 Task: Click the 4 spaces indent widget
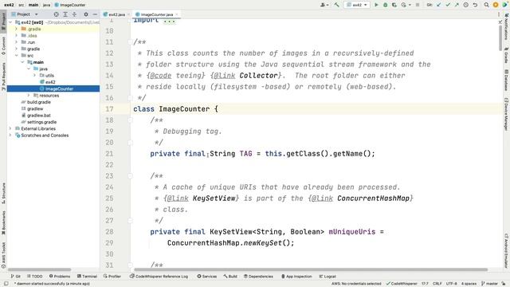pyautogui.click(x=469, y=284)
